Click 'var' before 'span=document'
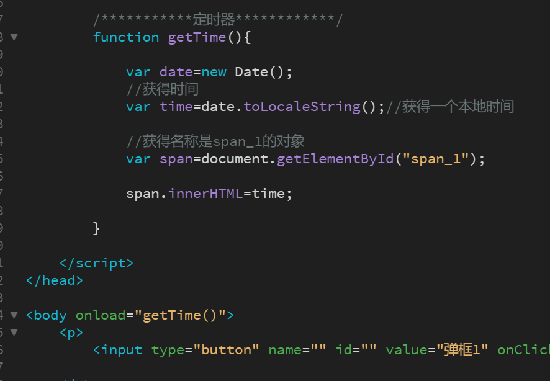Image resolution: width=550 pixels, height=381 pixels. point(138,159)
